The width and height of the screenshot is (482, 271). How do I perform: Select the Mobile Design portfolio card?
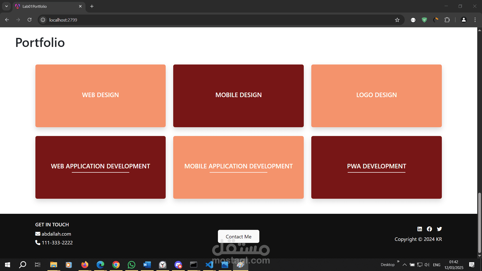(238, 96)
